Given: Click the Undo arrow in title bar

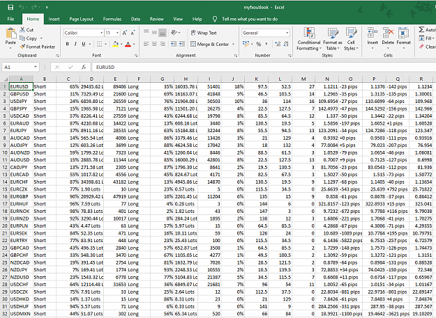Looking at the screenshot, I should click(x=21, y=7).
